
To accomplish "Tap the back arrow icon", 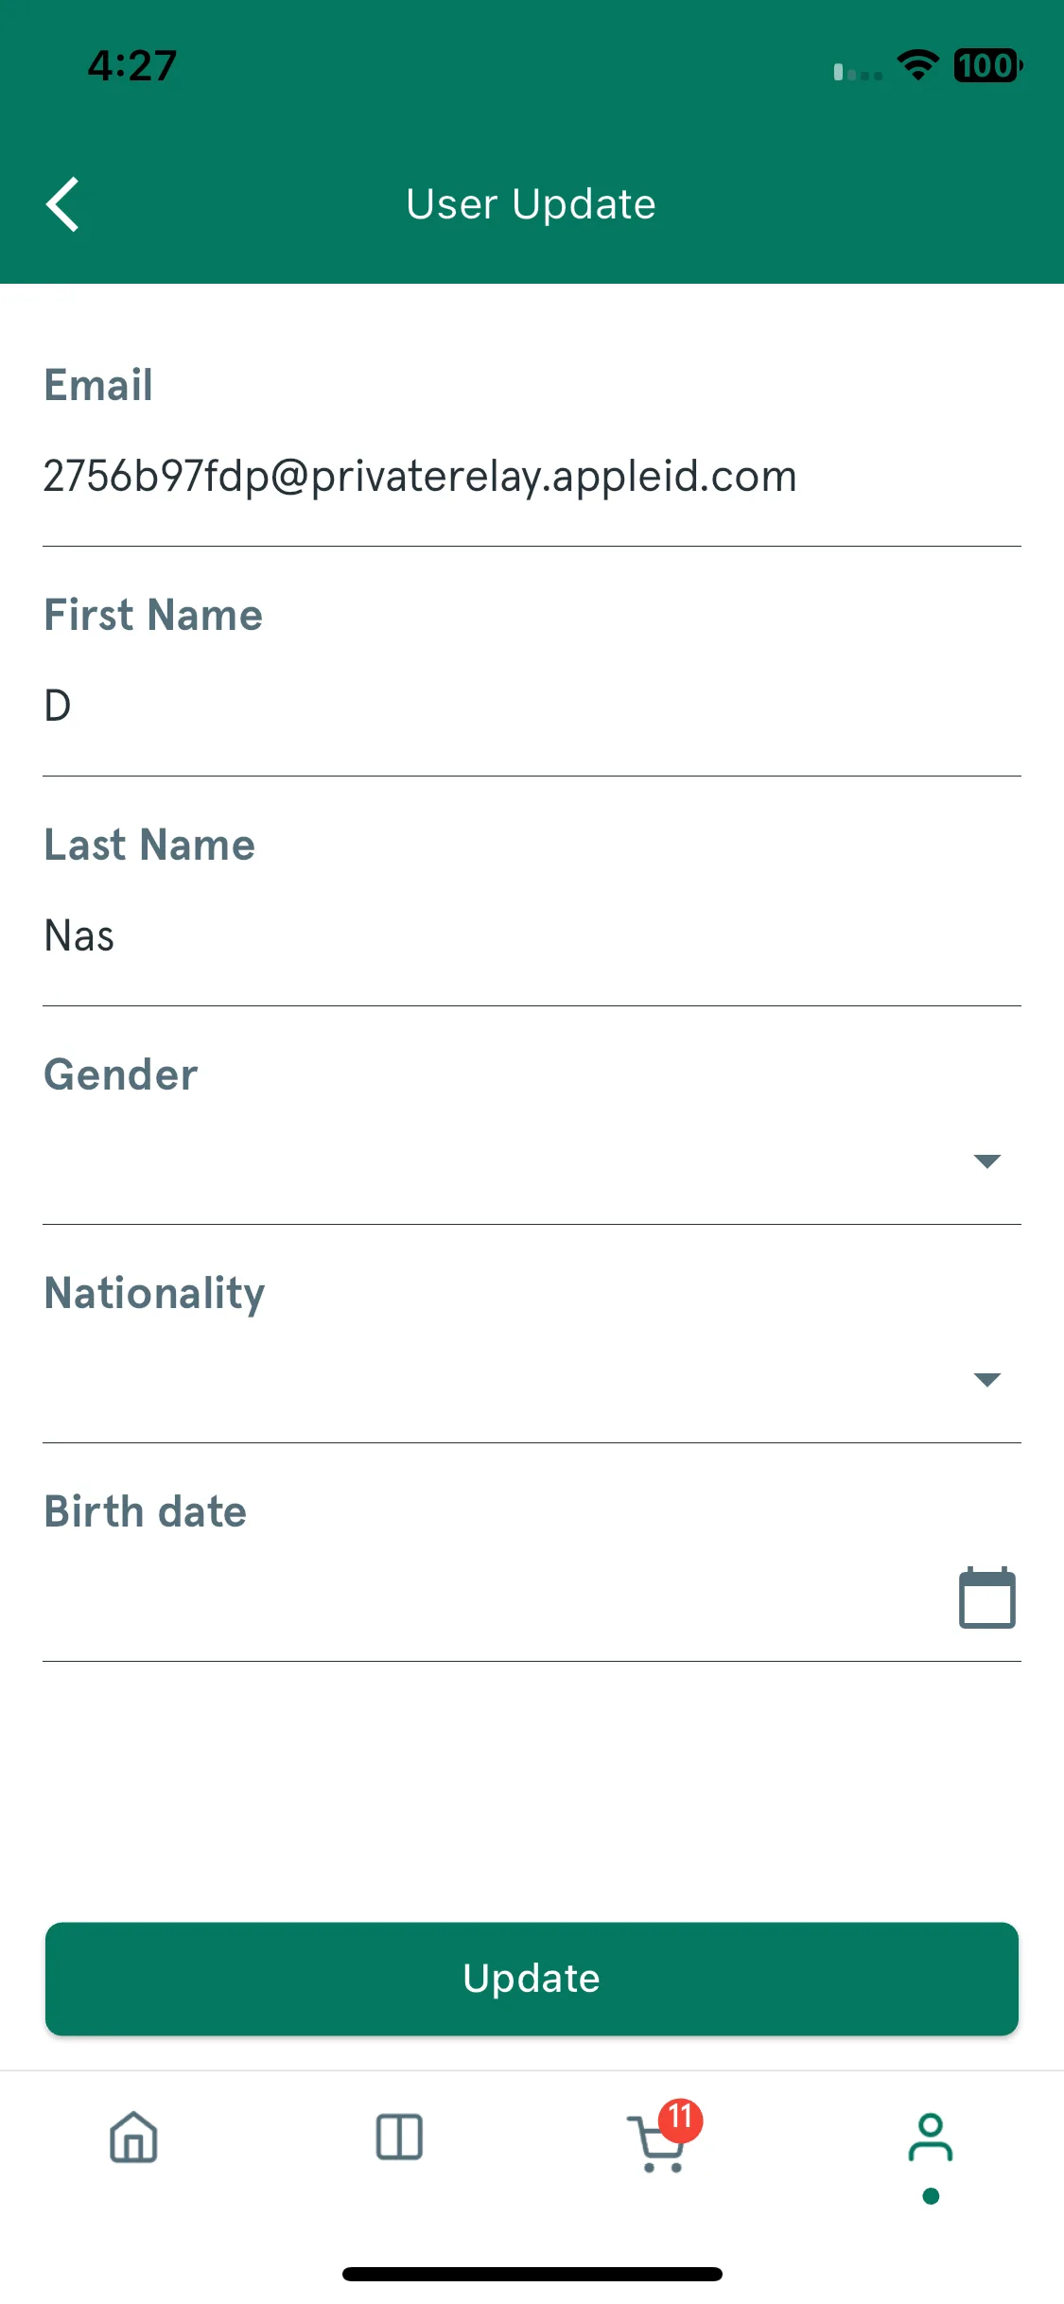I will click(x=62, y=204).
